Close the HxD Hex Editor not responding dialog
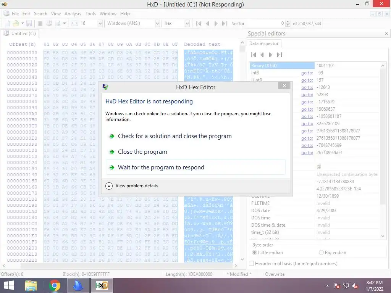Image resolution: width=391 pixels, height=293 pixels. click(284, 86)
